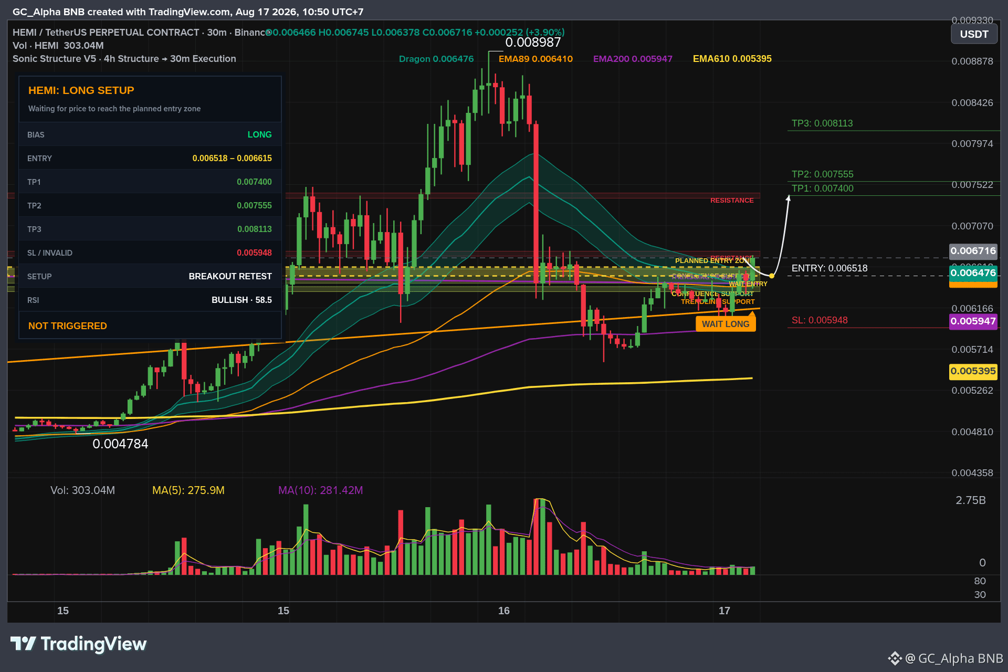Viewport: 1008px width, 672px height.
Task: Click the BIAS row label in panel
Action: [x=36, y=135]
